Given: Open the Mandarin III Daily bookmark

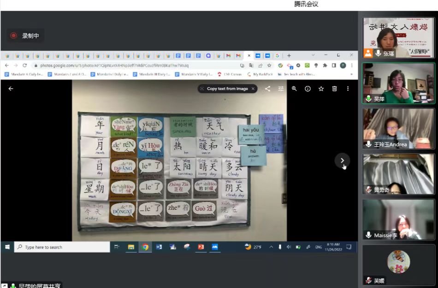Looking at the screenshot, I should 152,74.
